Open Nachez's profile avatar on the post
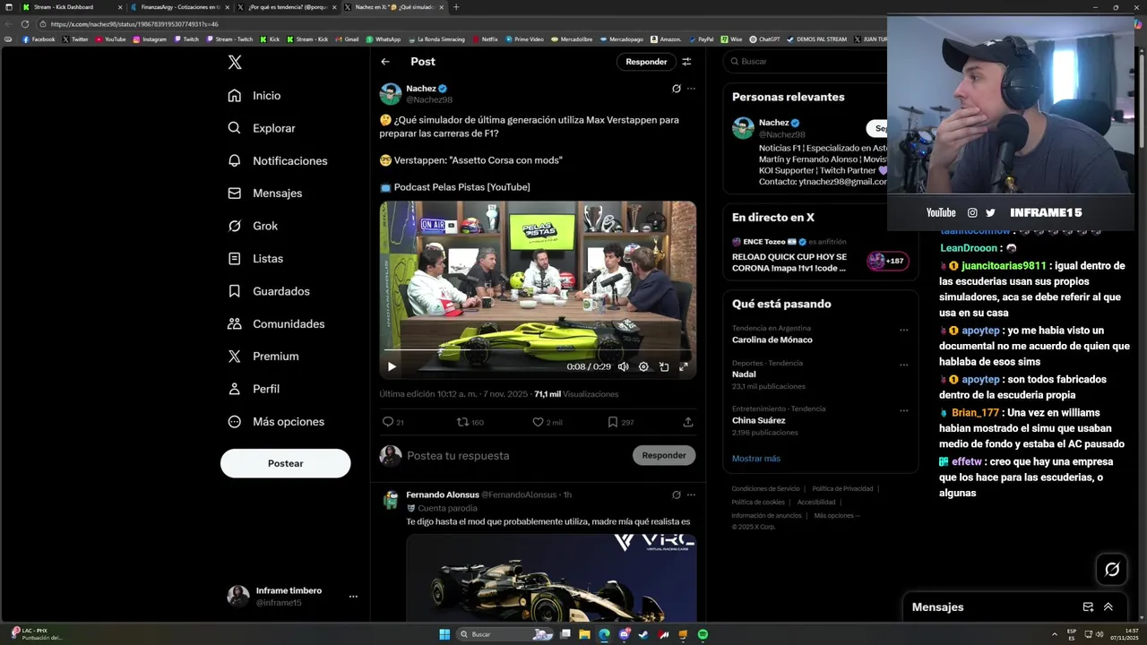Screen dimensions: 1147x645 click(391, 94)
